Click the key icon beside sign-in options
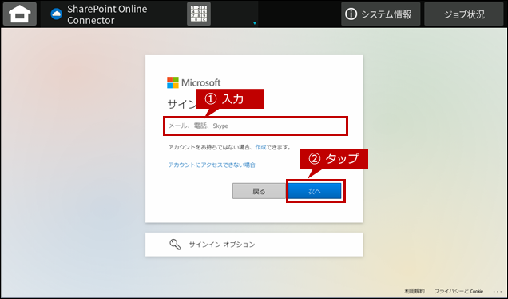Viewport: 508px width, 299px height. [175, 245]
